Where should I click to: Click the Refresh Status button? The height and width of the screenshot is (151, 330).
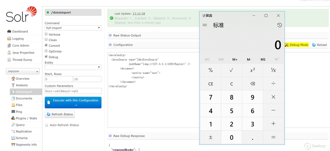pyautogui.click(x=60, y=114)
